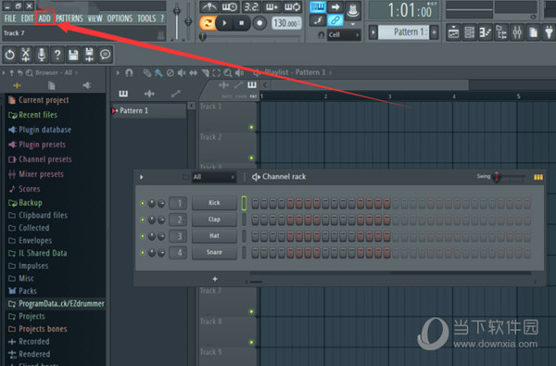This screenshot has height=366, width=556.
Task: Open the FILE menu
Action: point(10,19)
